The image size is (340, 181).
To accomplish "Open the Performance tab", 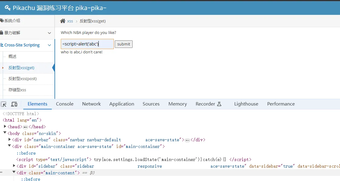I will click(281, 104).
